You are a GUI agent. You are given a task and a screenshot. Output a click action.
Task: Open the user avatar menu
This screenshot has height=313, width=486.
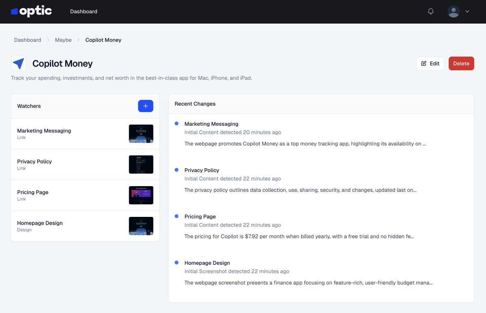[x=453, y=11]
